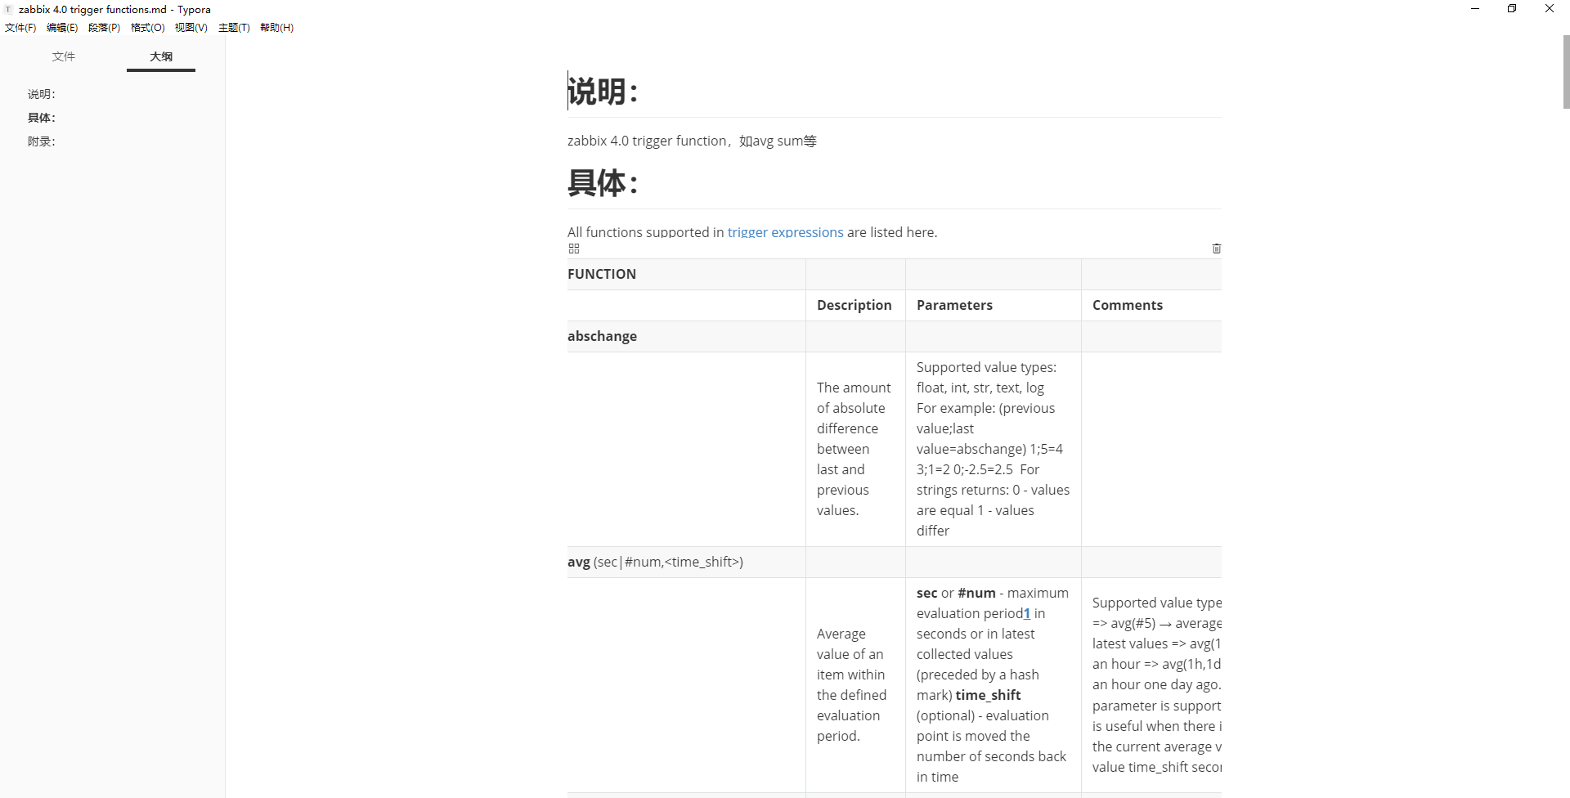Place cursor in the 具体: heading
The image size is (1570, 798).
click(x=603, y=183)
